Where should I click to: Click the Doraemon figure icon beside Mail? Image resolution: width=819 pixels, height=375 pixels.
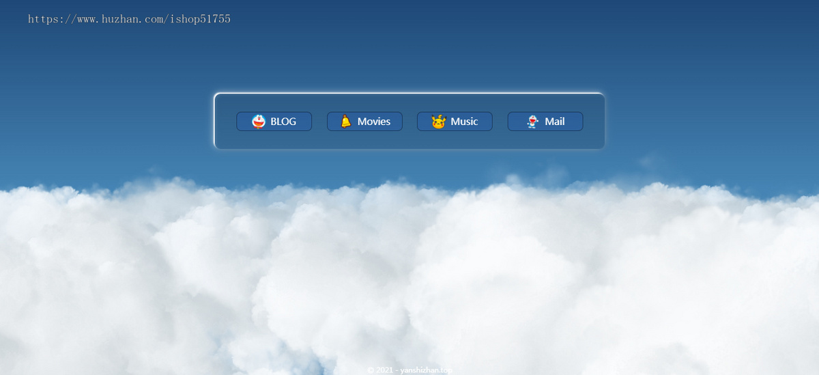pyautogui.click(x=533, y=122)
